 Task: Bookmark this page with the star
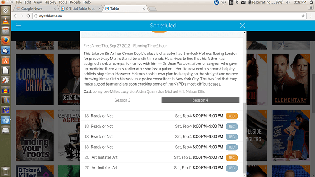pyautogui.click(x=303, y=16)
